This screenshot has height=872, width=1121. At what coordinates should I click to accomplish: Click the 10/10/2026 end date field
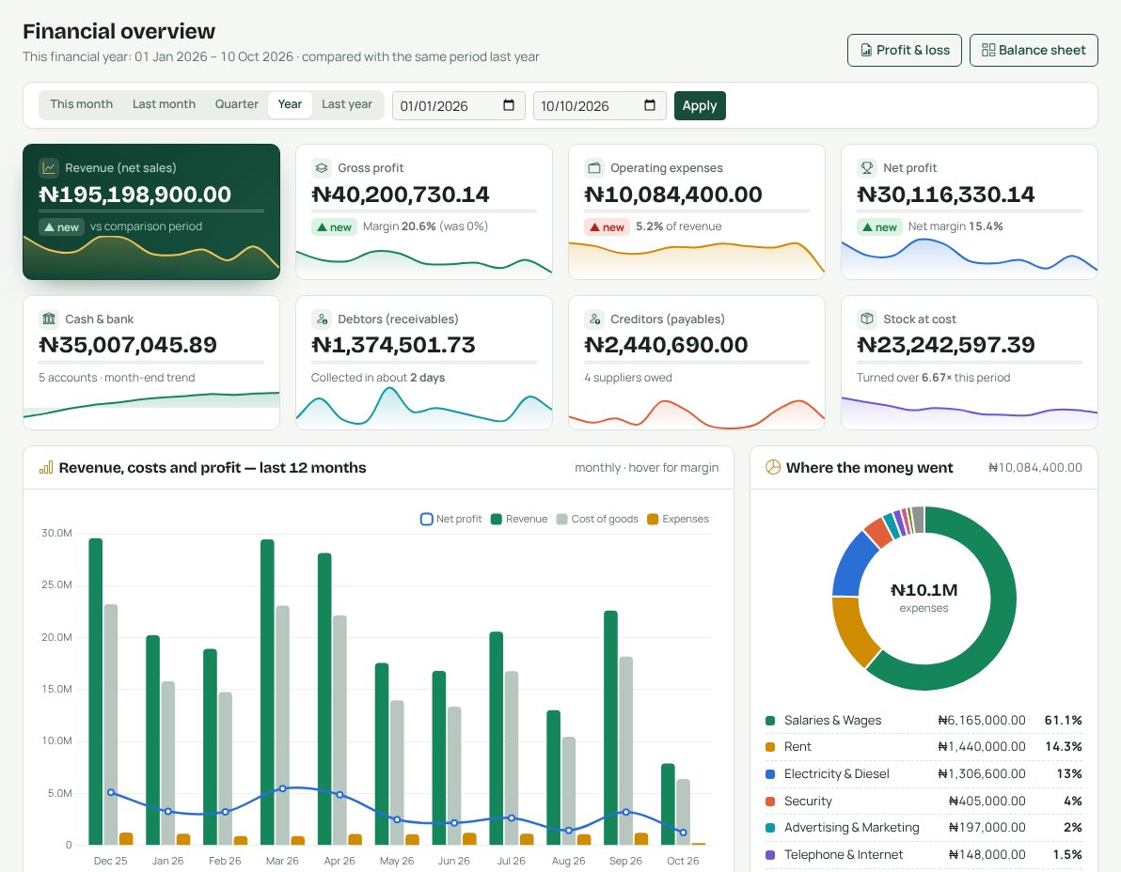point(599,105)
